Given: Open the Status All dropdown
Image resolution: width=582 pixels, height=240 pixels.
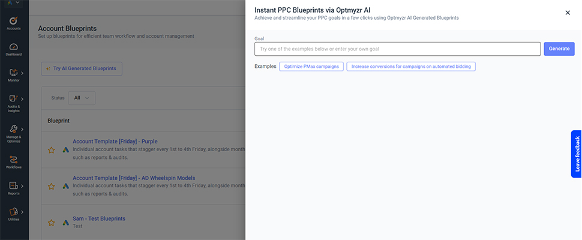Looking at the screenshot, I should tap(82, 98).
